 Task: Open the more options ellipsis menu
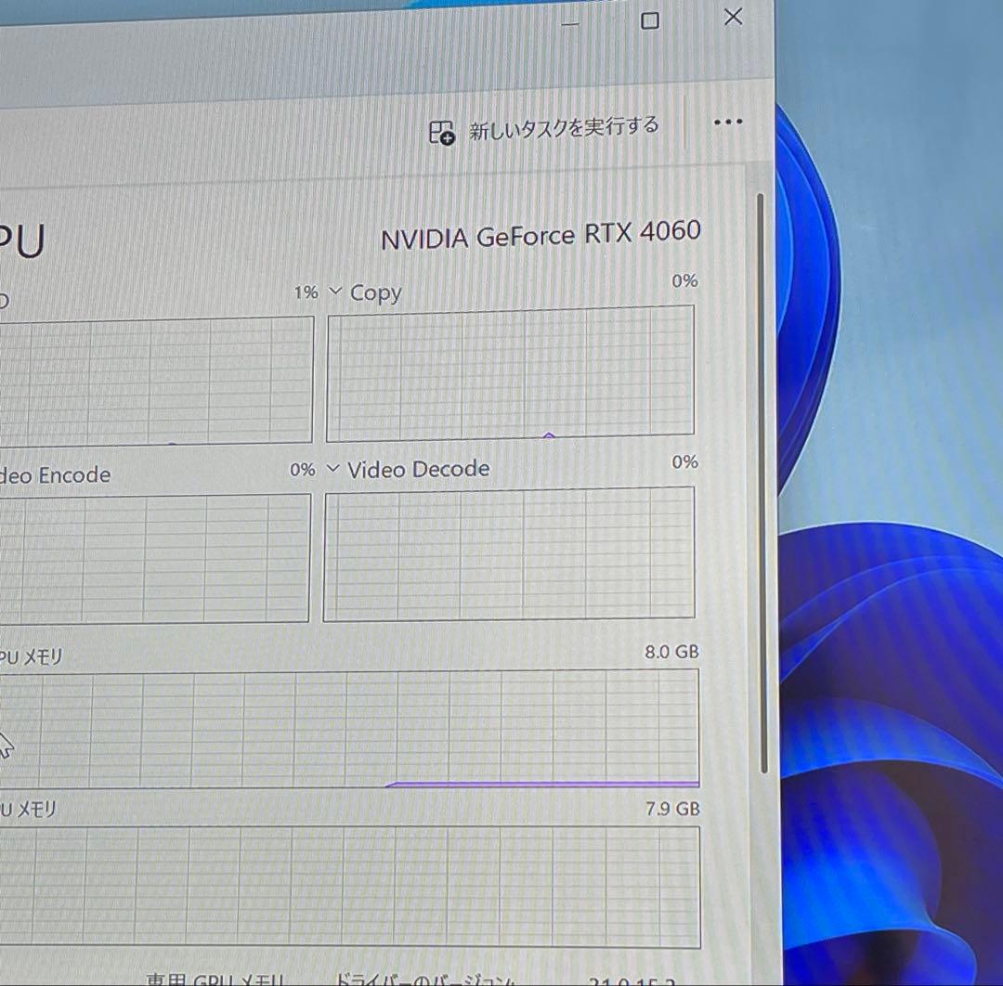tap(728, 122)
